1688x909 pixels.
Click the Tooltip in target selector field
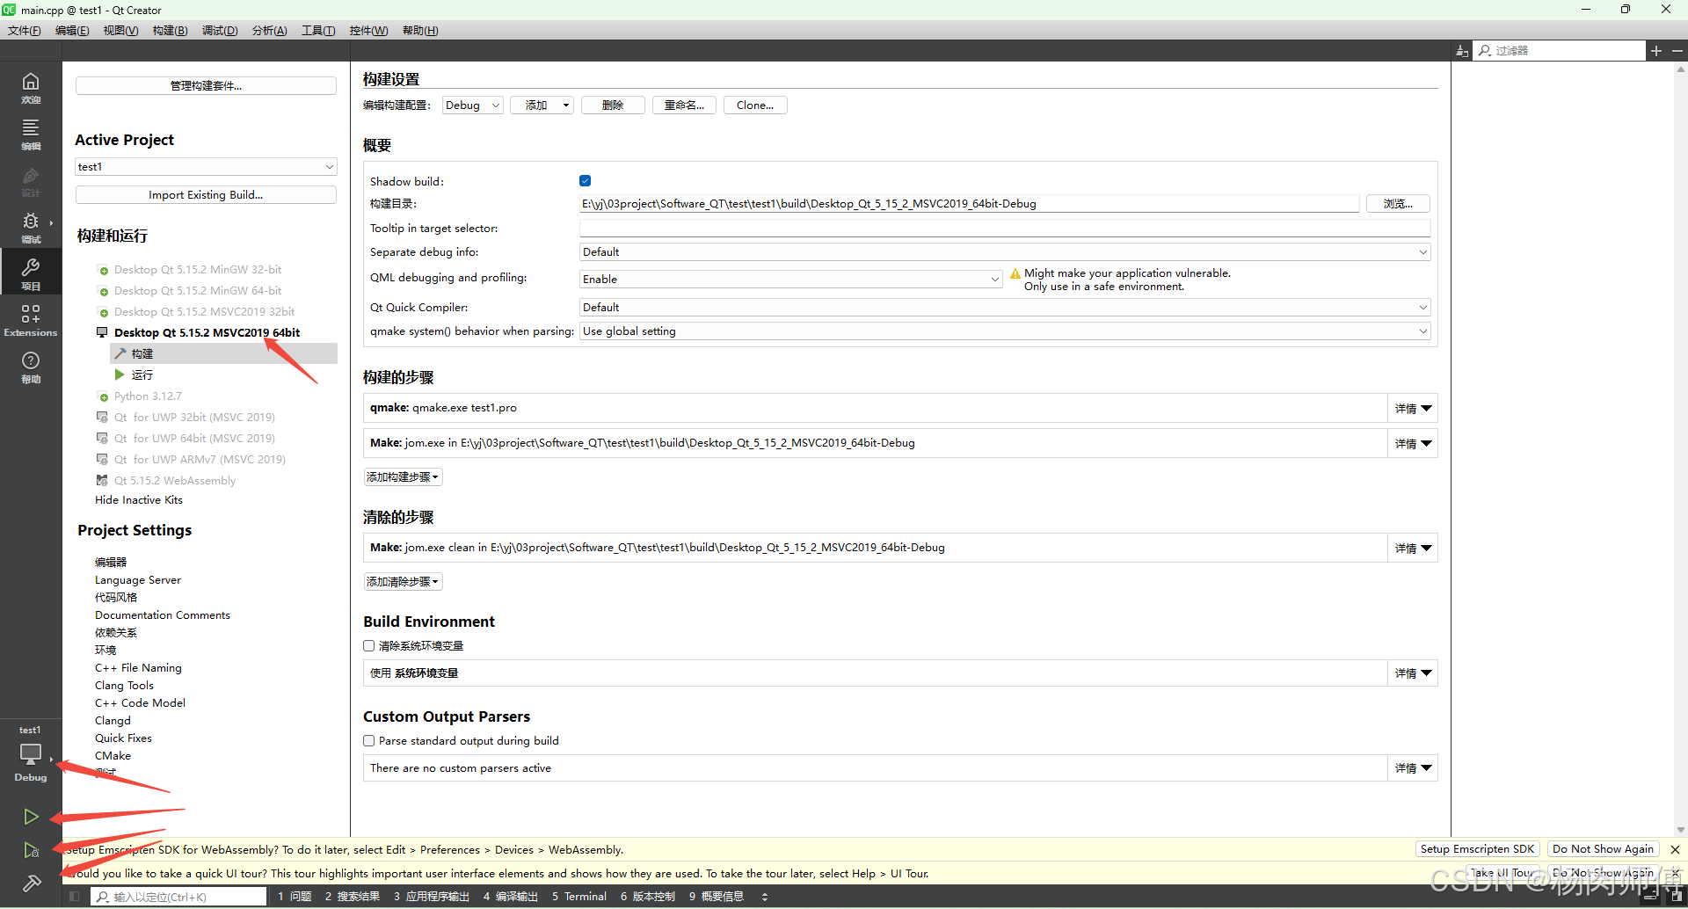tap(1005, 229)
